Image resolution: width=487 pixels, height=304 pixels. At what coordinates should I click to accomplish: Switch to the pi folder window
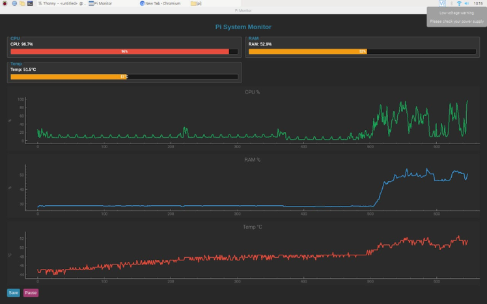pyautogui.click(x=196, y=3)
